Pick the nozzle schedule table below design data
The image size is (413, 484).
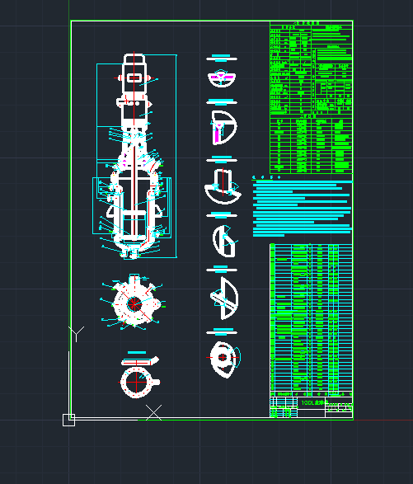tap(311, 143)
